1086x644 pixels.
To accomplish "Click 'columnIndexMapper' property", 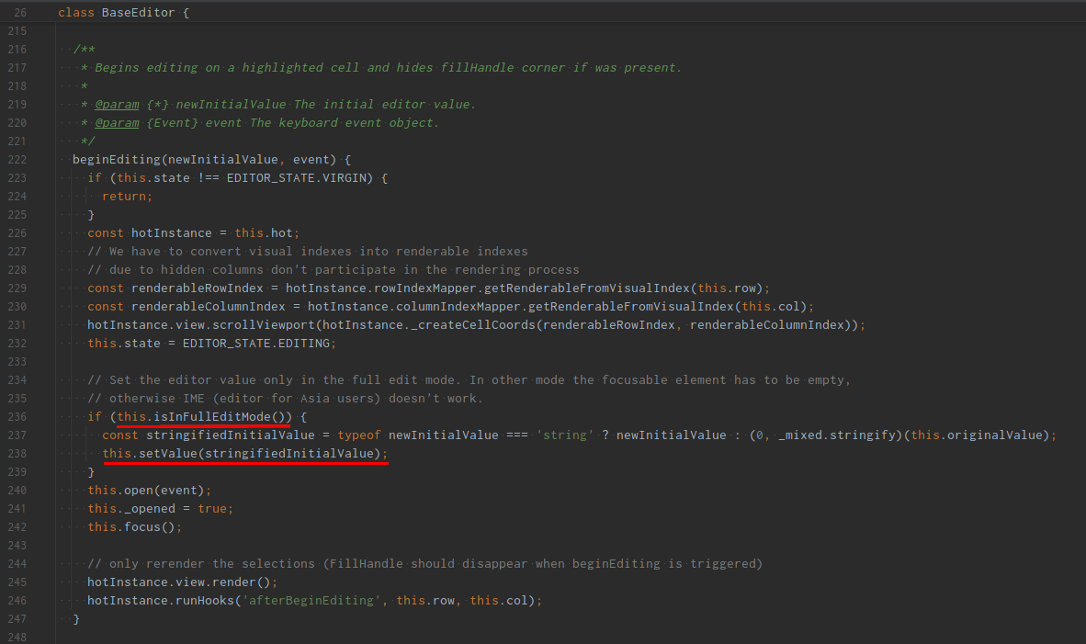I will coord(458,307).
